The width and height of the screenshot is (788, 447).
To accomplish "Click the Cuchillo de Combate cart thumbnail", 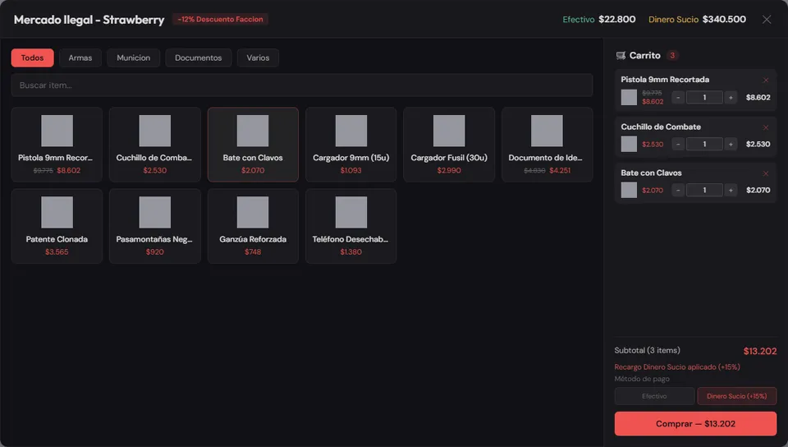I will pos(629,145).
